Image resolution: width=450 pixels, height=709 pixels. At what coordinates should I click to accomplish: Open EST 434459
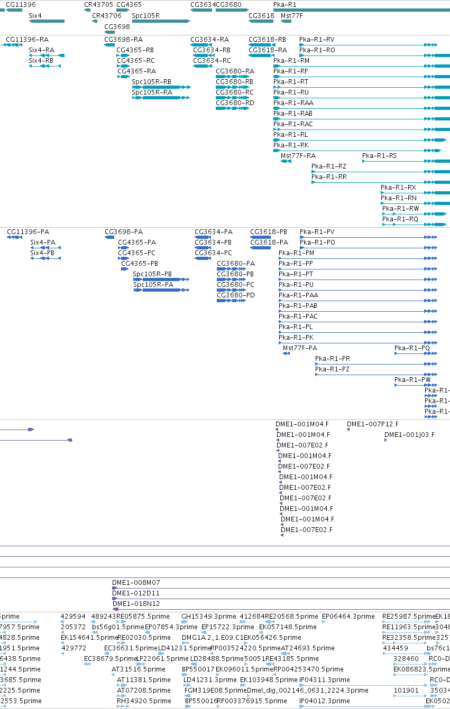[396, 648]
